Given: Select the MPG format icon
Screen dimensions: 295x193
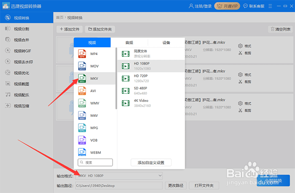Looking at the screenshot, I should pyautogui.click(x=82, y=128).
